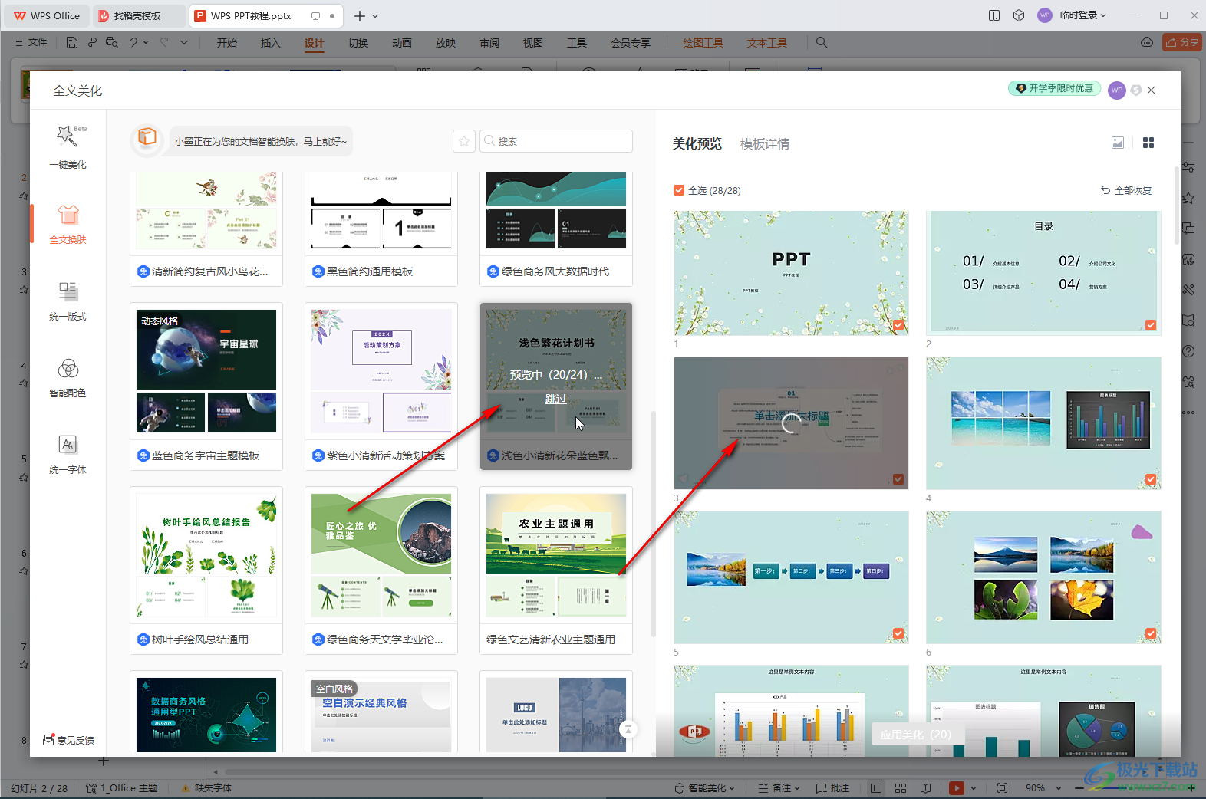Click the scroll-to-top arrow in template list
The image size is (1206, 799).
pyautogui.click(x=628, y=729)
